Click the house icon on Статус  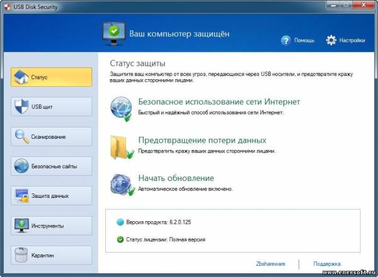pos(21,77)
